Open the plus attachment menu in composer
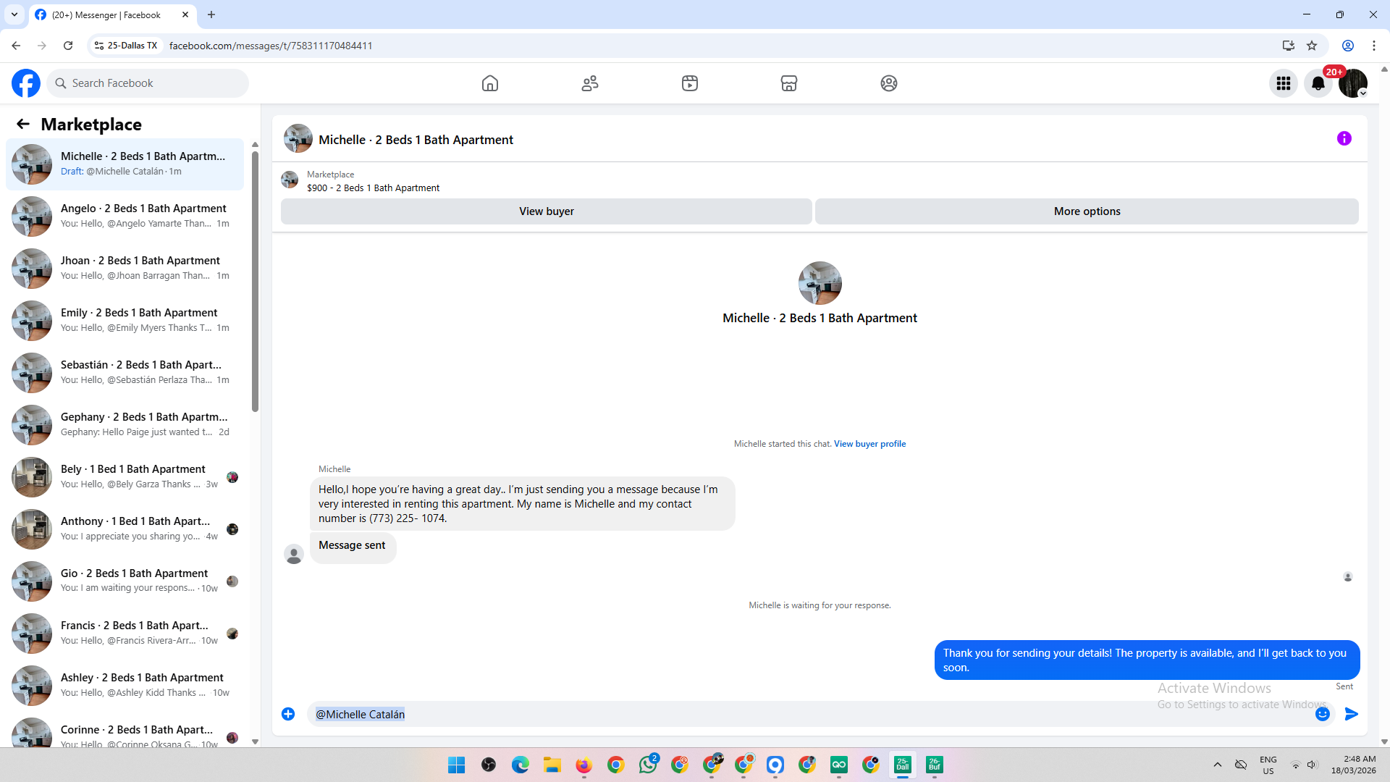The image size is (1390, 782). click(x=288, y=714)
